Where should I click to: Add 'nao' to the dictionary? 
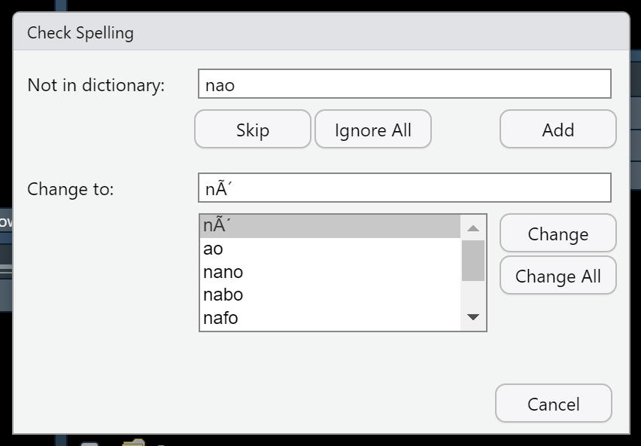click(x=557, y=129)
